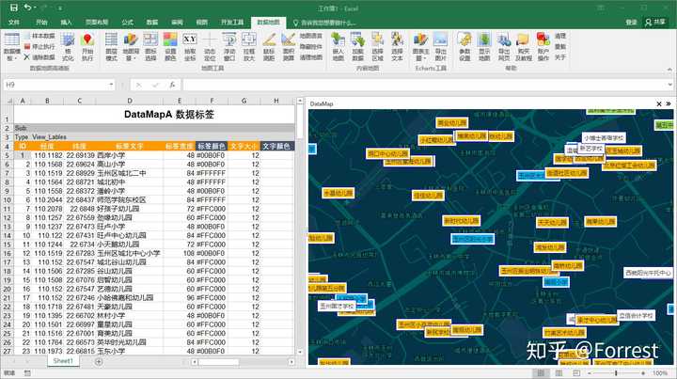Switch to the 开发工具 Developer tab
677x379 pixels.
[232, 22]
